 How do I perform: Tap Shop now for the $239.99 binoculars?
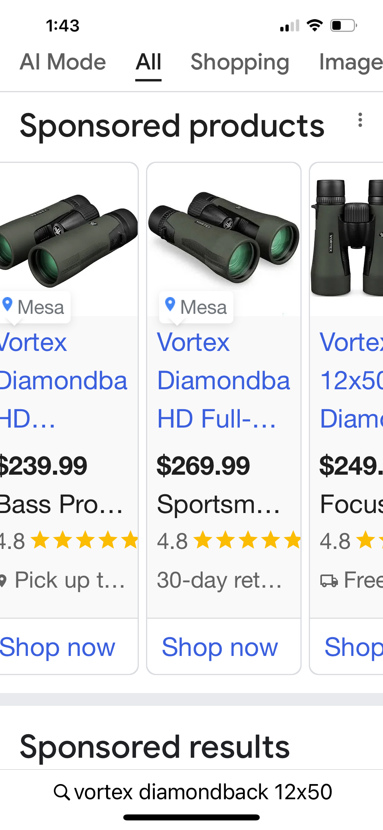coord(57,647)
